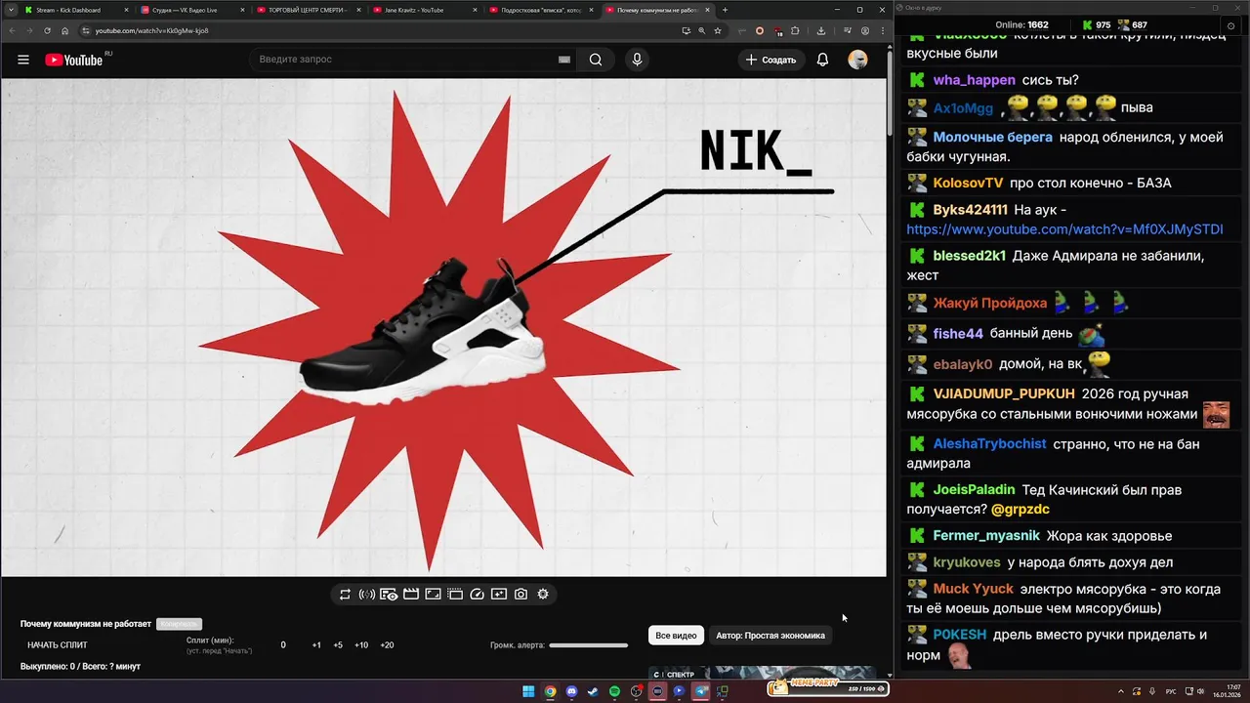Open Chrome from the taskbar

coord(550,691)
